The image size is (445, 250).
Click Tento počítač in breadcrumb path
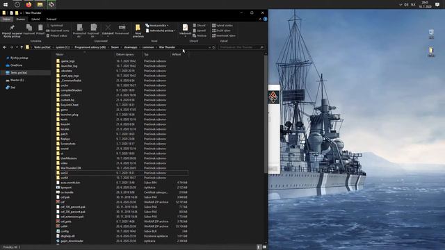tap(42, 47)
